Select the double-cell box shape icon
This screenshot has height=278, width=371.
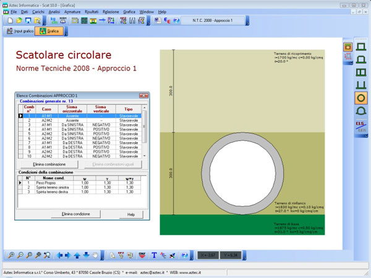click(361, 72)
